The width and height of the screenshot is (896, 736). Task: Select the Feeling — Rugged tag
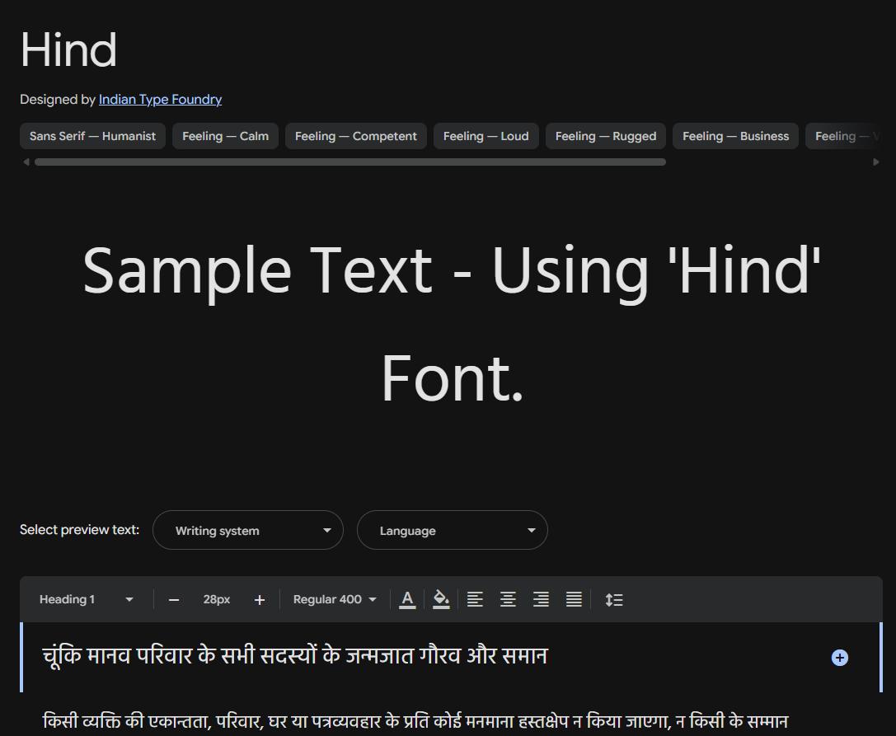click(x=606, y=136)
